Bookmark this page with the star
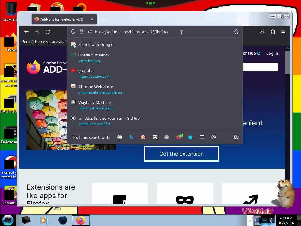Image resolution: width=301 pixels, height=226 pixels. [x=236, y=31]
